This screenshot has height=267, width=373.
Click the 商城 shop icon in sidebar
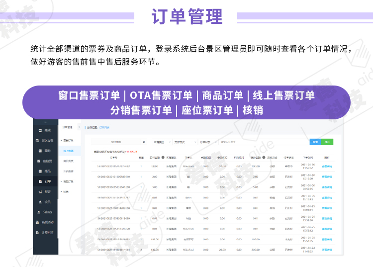point(40,130)
